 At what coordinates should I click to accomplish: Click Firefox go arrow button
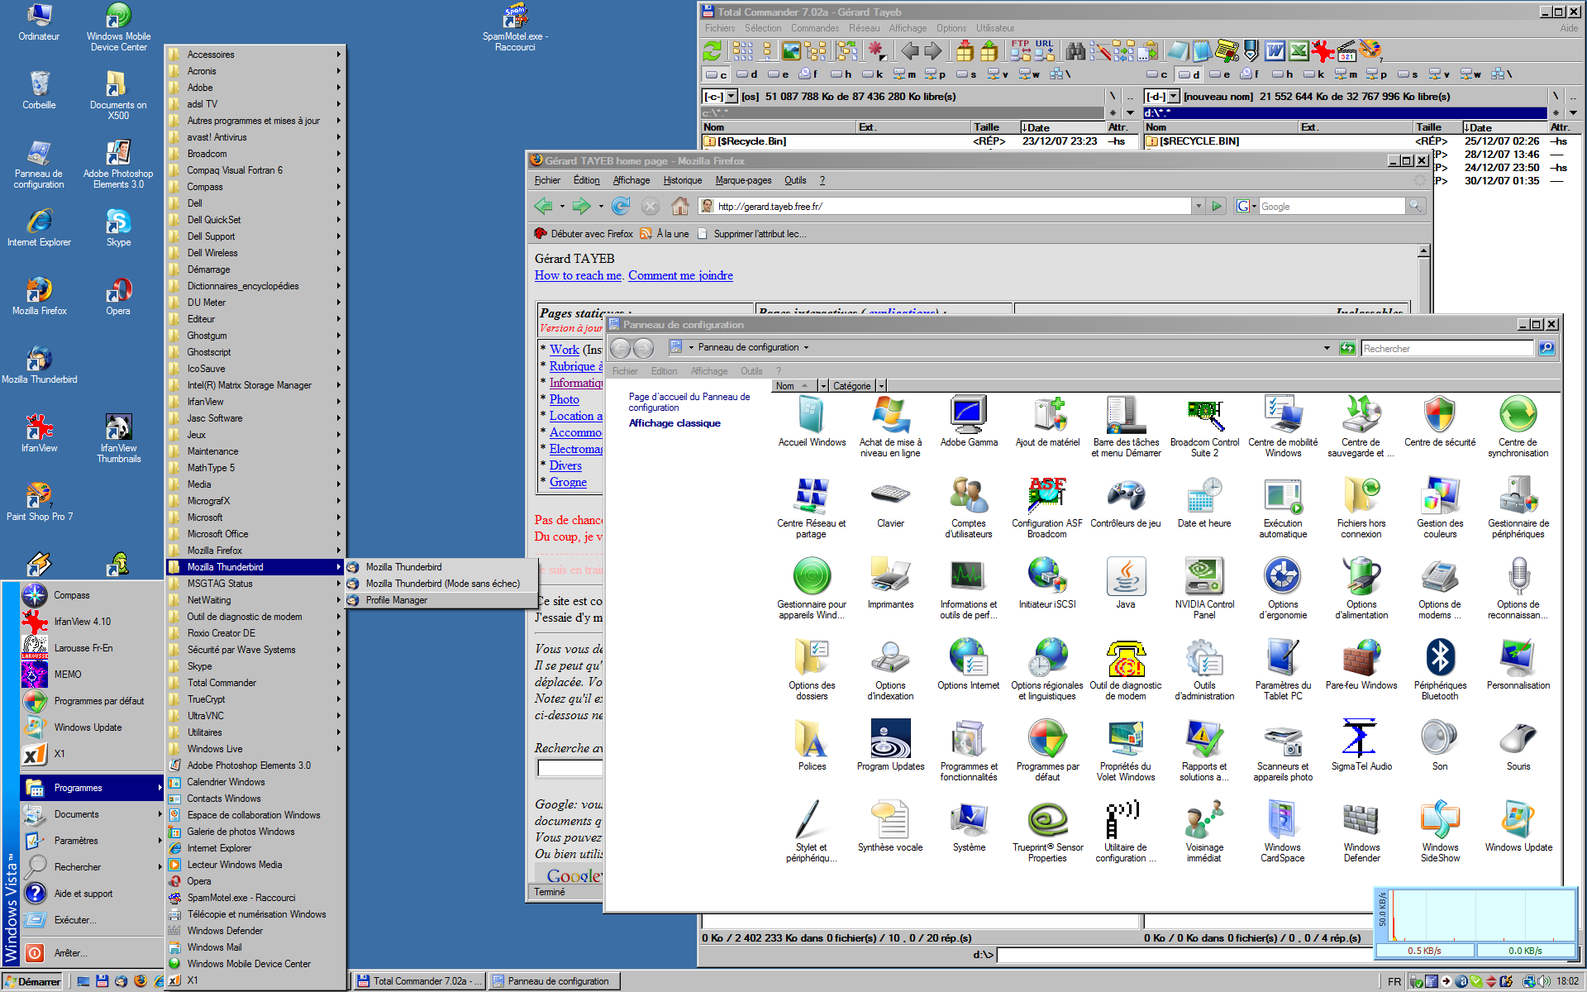click(1217, 206)
